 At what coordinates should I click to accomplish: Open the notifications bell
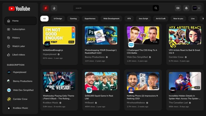(x=186, y=8)
